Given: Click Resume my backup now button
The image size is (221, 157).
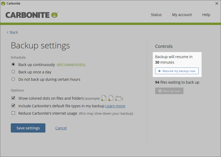Looking at the screenshot, I should (177, 71).
